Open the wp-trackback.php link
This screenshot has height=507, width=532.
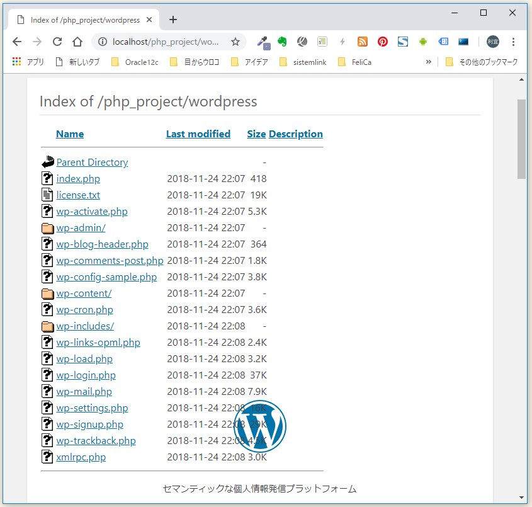[96, 440]
